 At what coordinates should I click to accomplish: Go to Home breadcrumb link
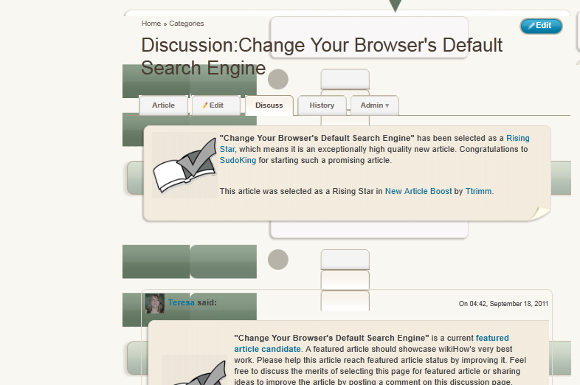click(151, 24)
